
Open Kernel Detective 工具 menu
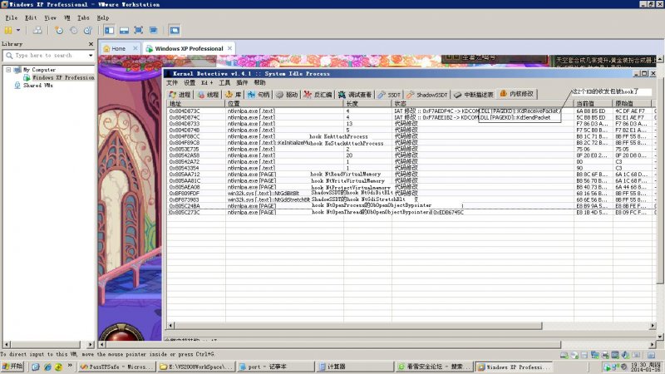click(224, 82)
